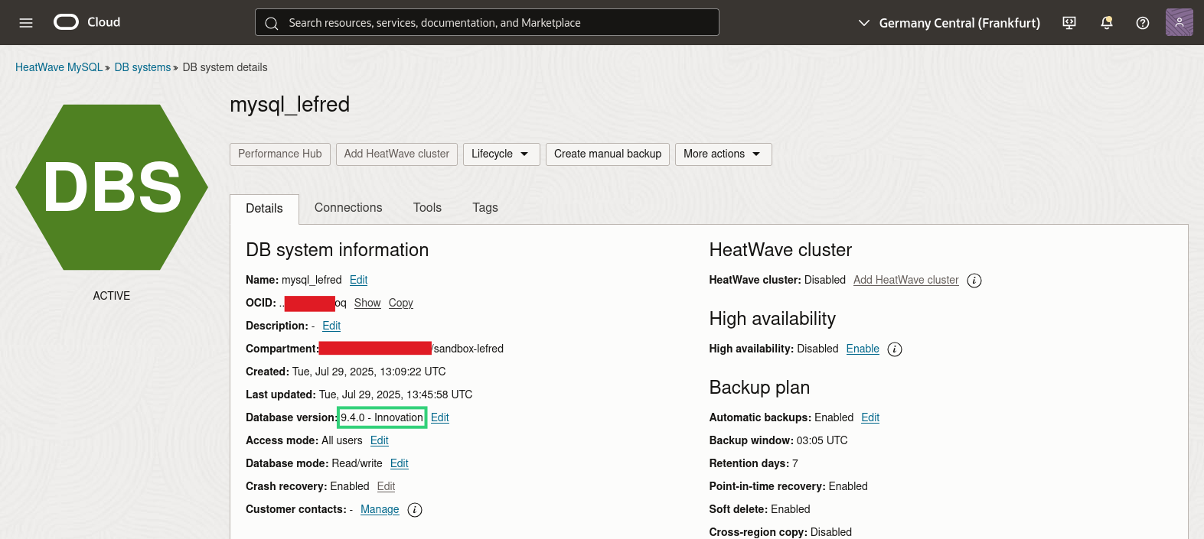1204x539 pixels.
Task: Open the More actions dropdown
Action: pos(723,154)
